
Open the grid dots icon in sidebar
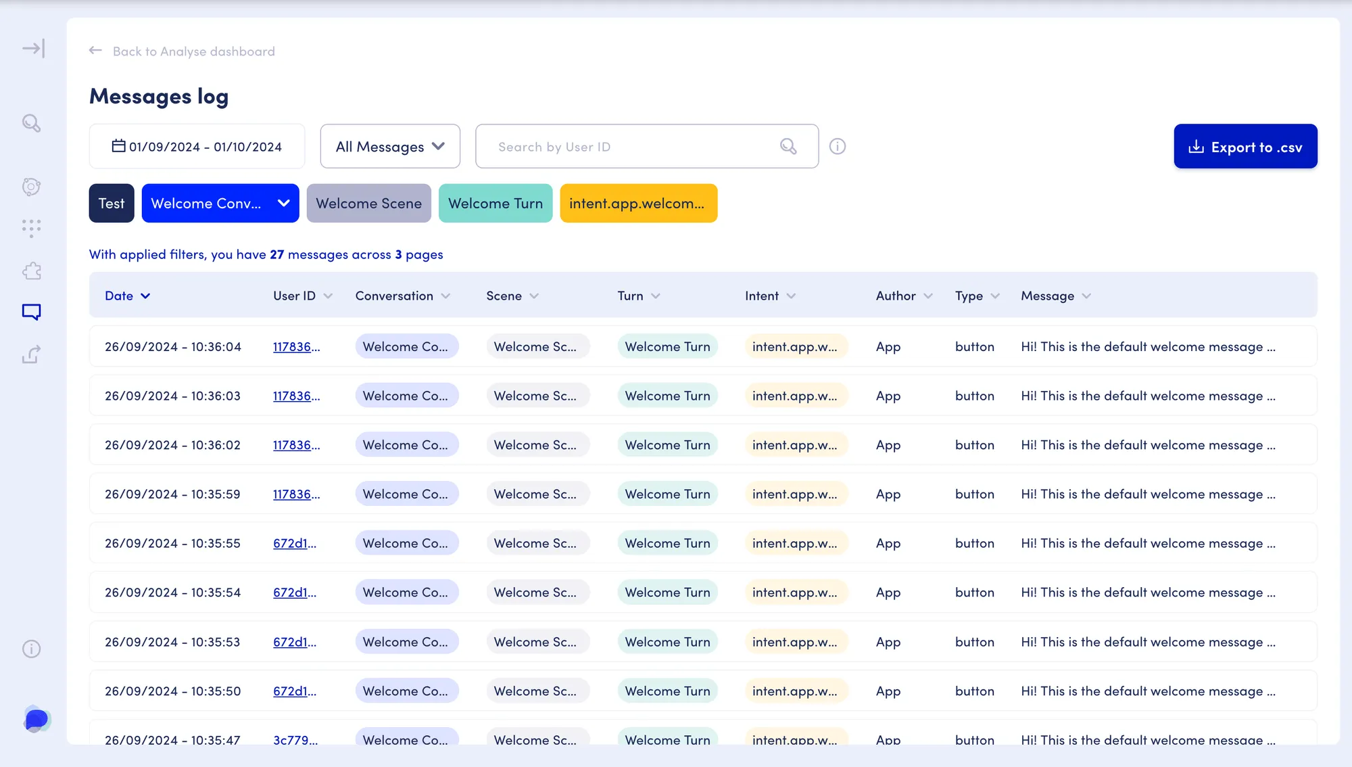coord(31,229)
